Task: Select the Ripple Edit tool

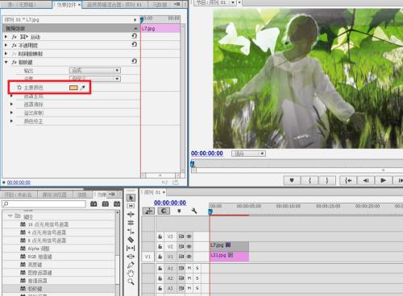Action: 131,214
